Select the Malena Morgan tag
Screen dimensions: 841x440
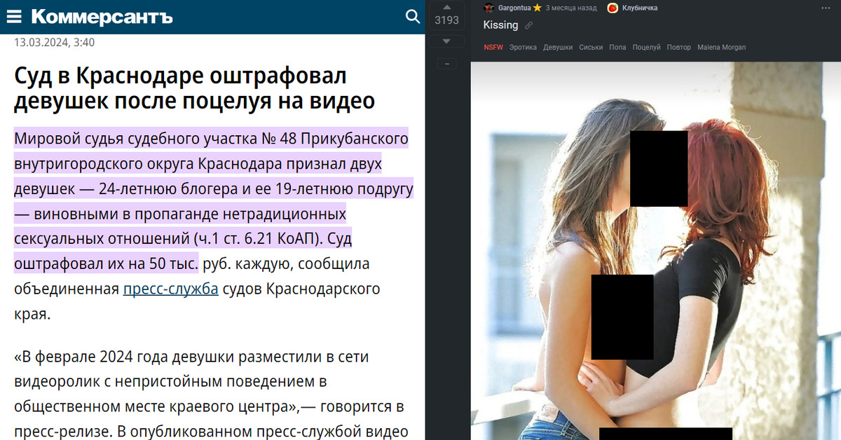(721, 47)
